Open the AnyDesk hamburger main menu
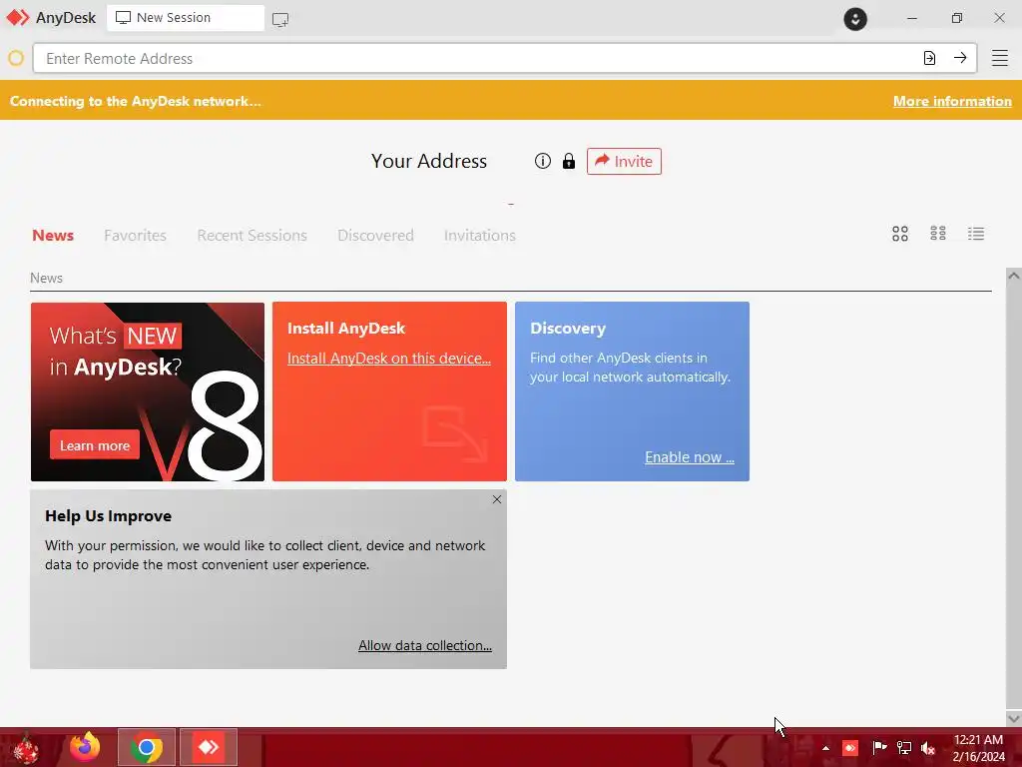 [999, 58]
